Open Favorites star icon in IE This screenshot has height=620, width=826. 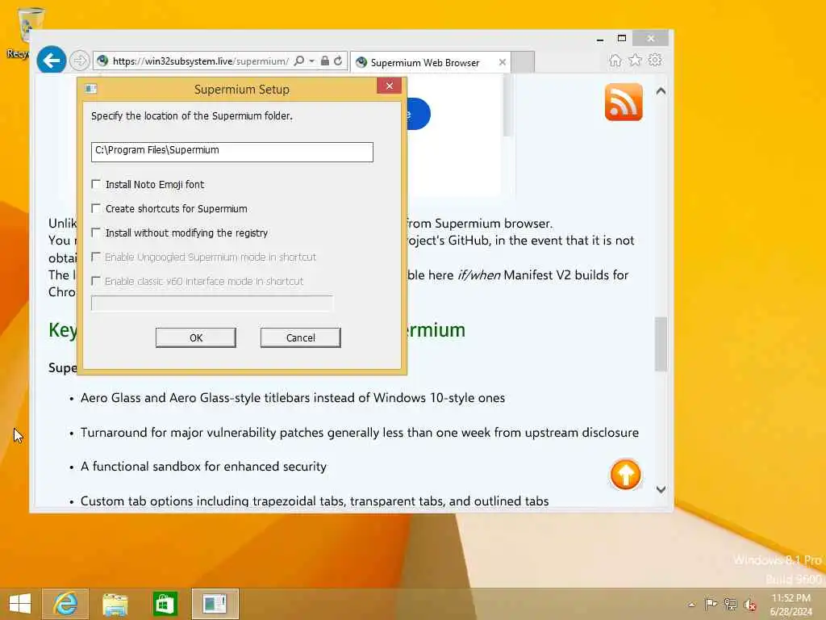point(636,60)
